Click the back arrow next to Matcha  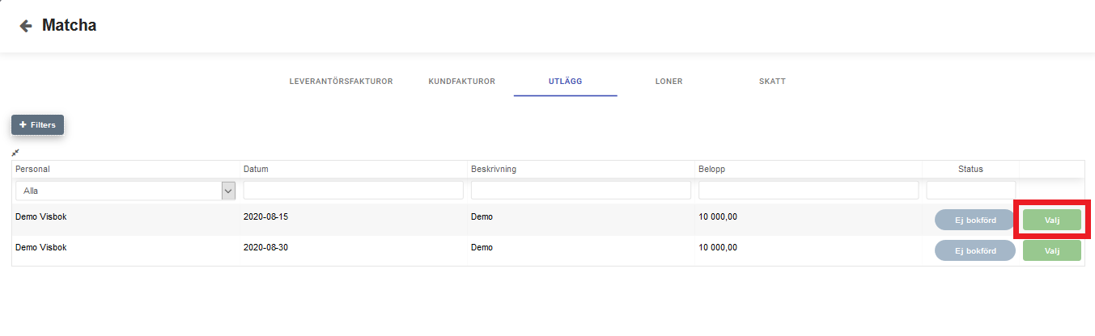tap(26, 26)
